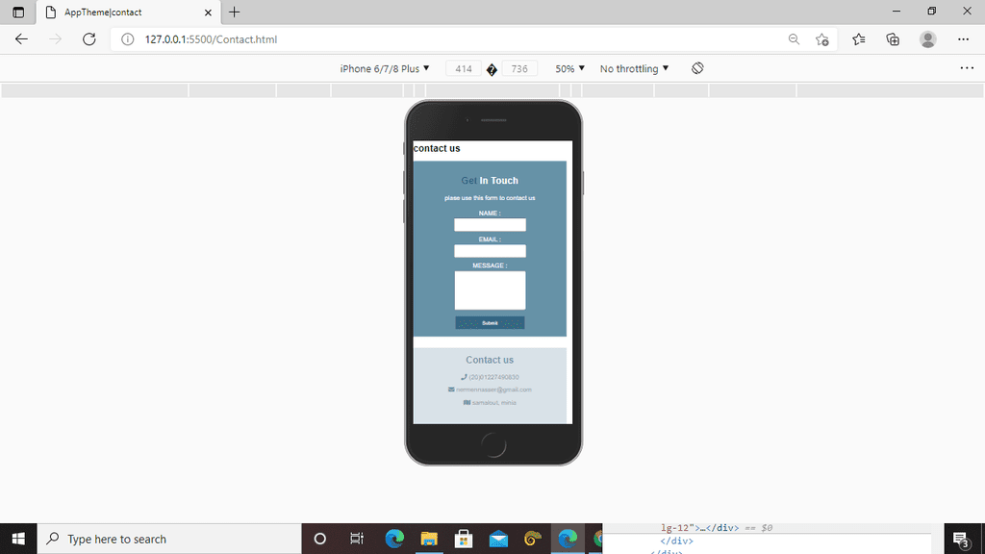Restore down the browser window

tap(931, 12)
